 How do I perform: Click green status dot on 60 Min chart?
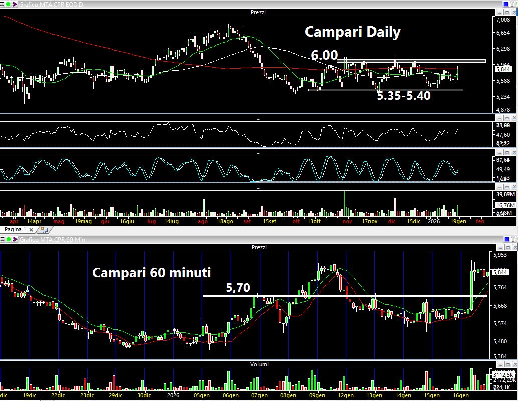coord(8,240)
